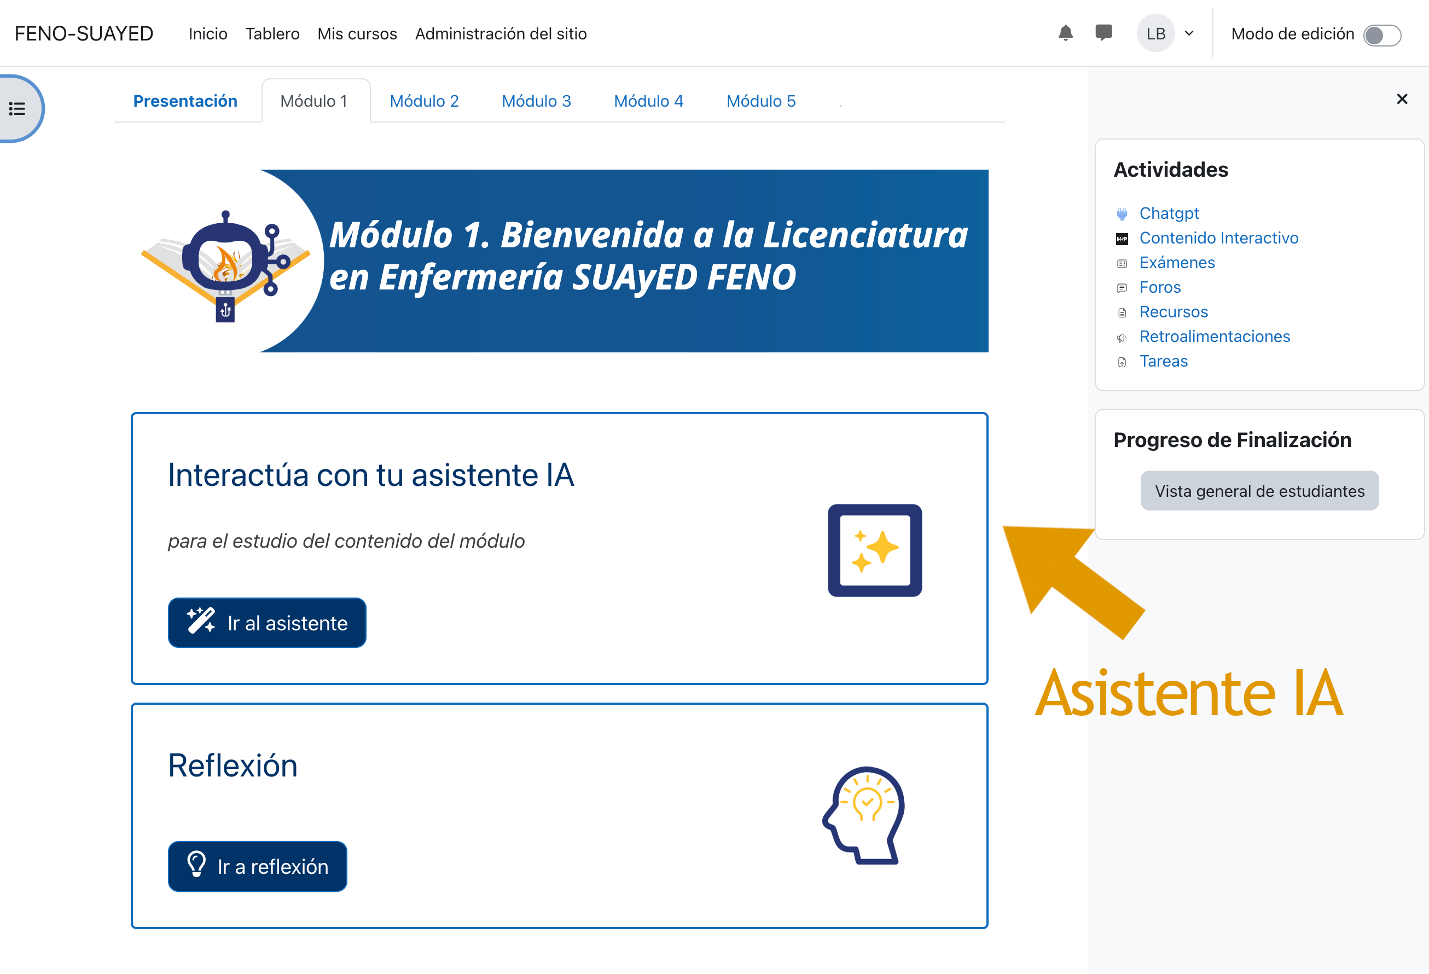Open Mis cursos in top navigation
Screen dimensions: 1429x974
point(357,34)
